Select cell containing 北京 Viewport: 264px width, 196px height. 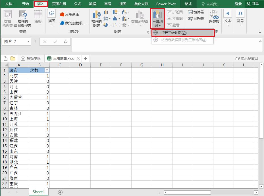pyautogui.click(x=19, y=76)
